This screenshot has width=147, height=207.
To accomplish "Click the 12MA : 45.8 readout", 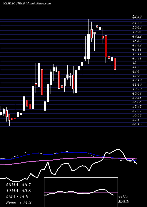I will coord(19,191).
